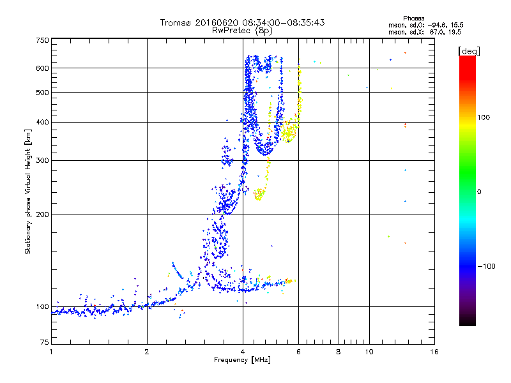Click the x-axis tick label '6'
This screenshot has width=511, height=383.
(x=298, y=352)
